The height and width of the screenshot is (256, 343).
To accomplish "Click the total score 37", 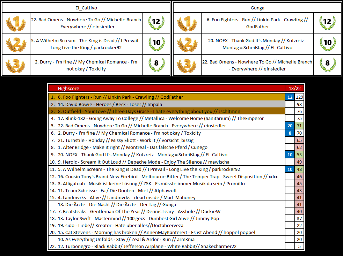I will pyautogui.click(x=299, y=218).
